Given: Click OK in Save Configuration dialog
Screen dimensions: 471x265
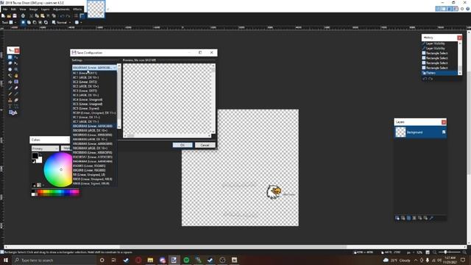Looking at the screenshot, I should click(183, 145).
